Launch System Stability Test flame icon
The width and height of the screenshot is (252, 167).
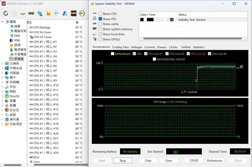(48, 13)
